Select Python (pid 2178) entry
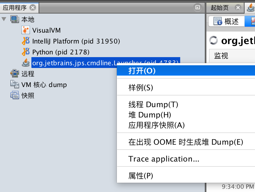Screen dimensions: 255x192 (61, 52)
